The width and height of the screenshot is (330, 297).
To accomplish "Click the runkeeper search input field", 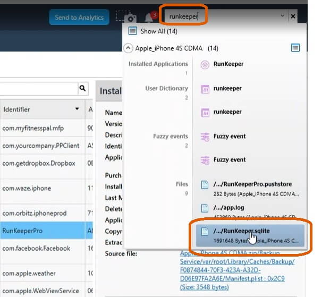I will click(223, 16).
